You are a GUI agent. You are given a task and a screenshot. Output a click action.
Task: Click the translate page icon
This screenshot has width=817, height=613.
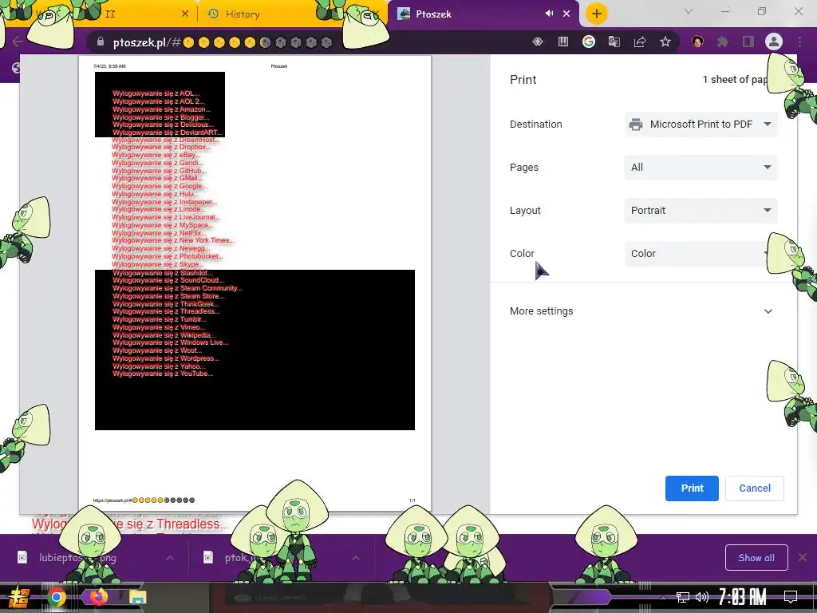click(x=614, y=42)
